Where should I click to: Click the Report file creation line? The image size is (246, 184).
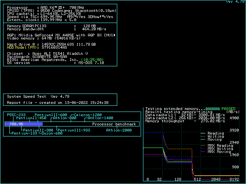[58, 103]
